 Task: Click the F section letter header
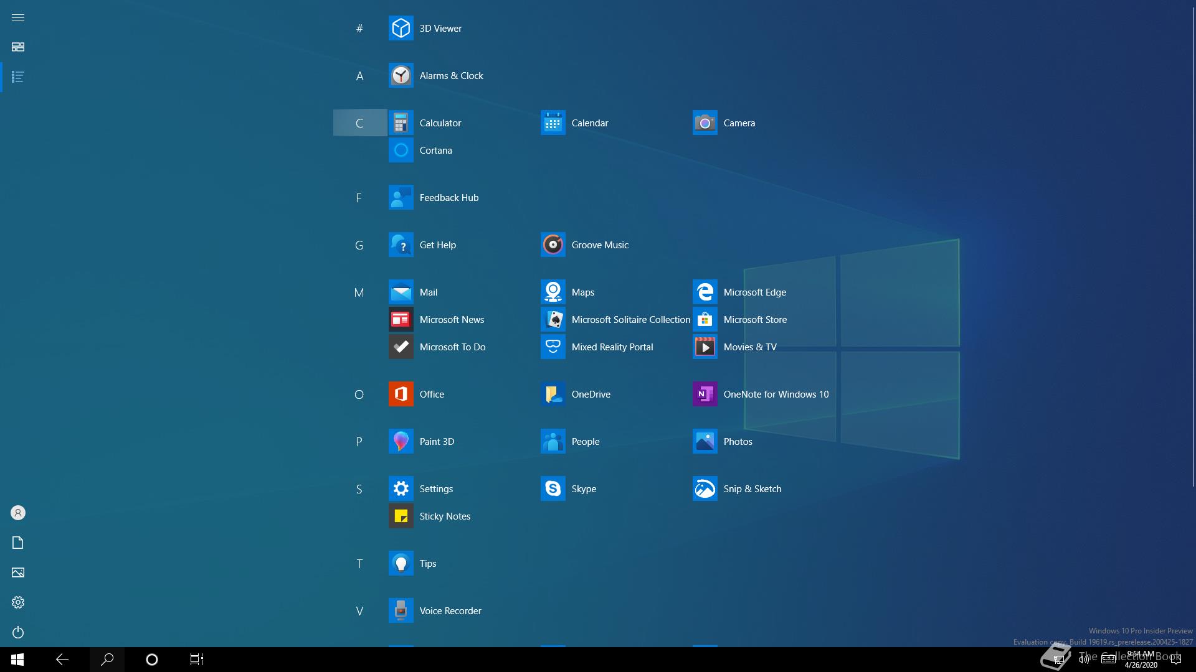point(359,197)
